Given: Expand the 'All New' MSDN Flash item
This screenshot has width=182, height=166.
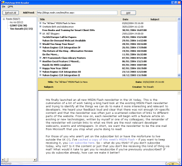Looking at the screenshot, I should pyautogui.click(x=40, y=23).
